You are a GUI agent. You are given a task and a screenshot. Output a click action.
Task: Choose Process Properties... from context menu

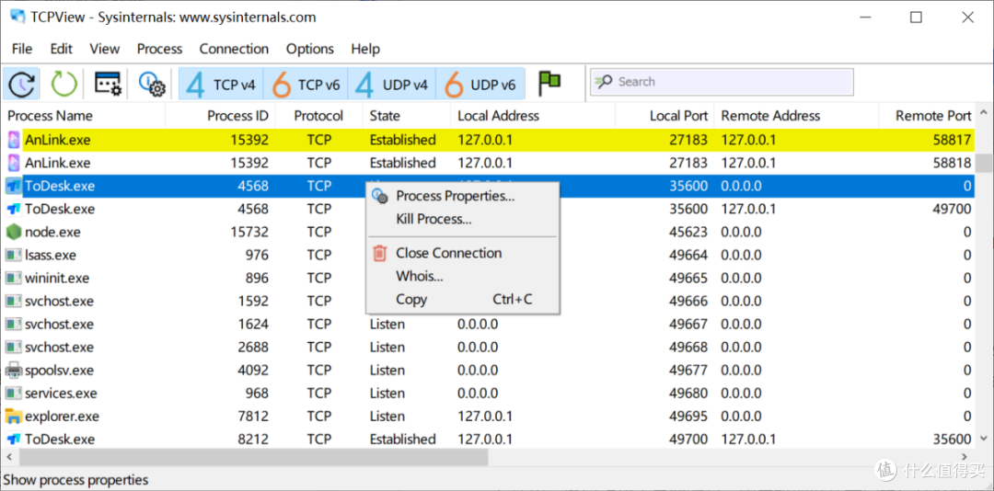463,197
